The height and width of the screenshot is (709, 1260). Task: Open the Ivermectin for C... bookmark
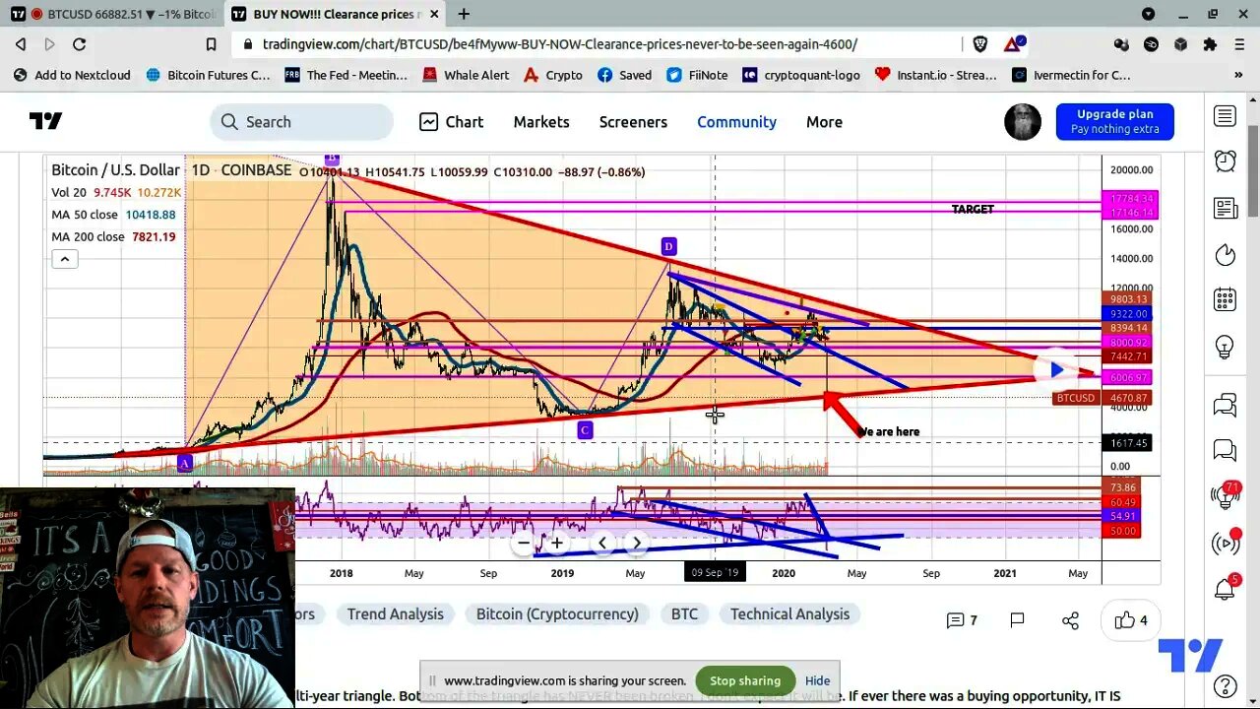tap(1071, 75)
